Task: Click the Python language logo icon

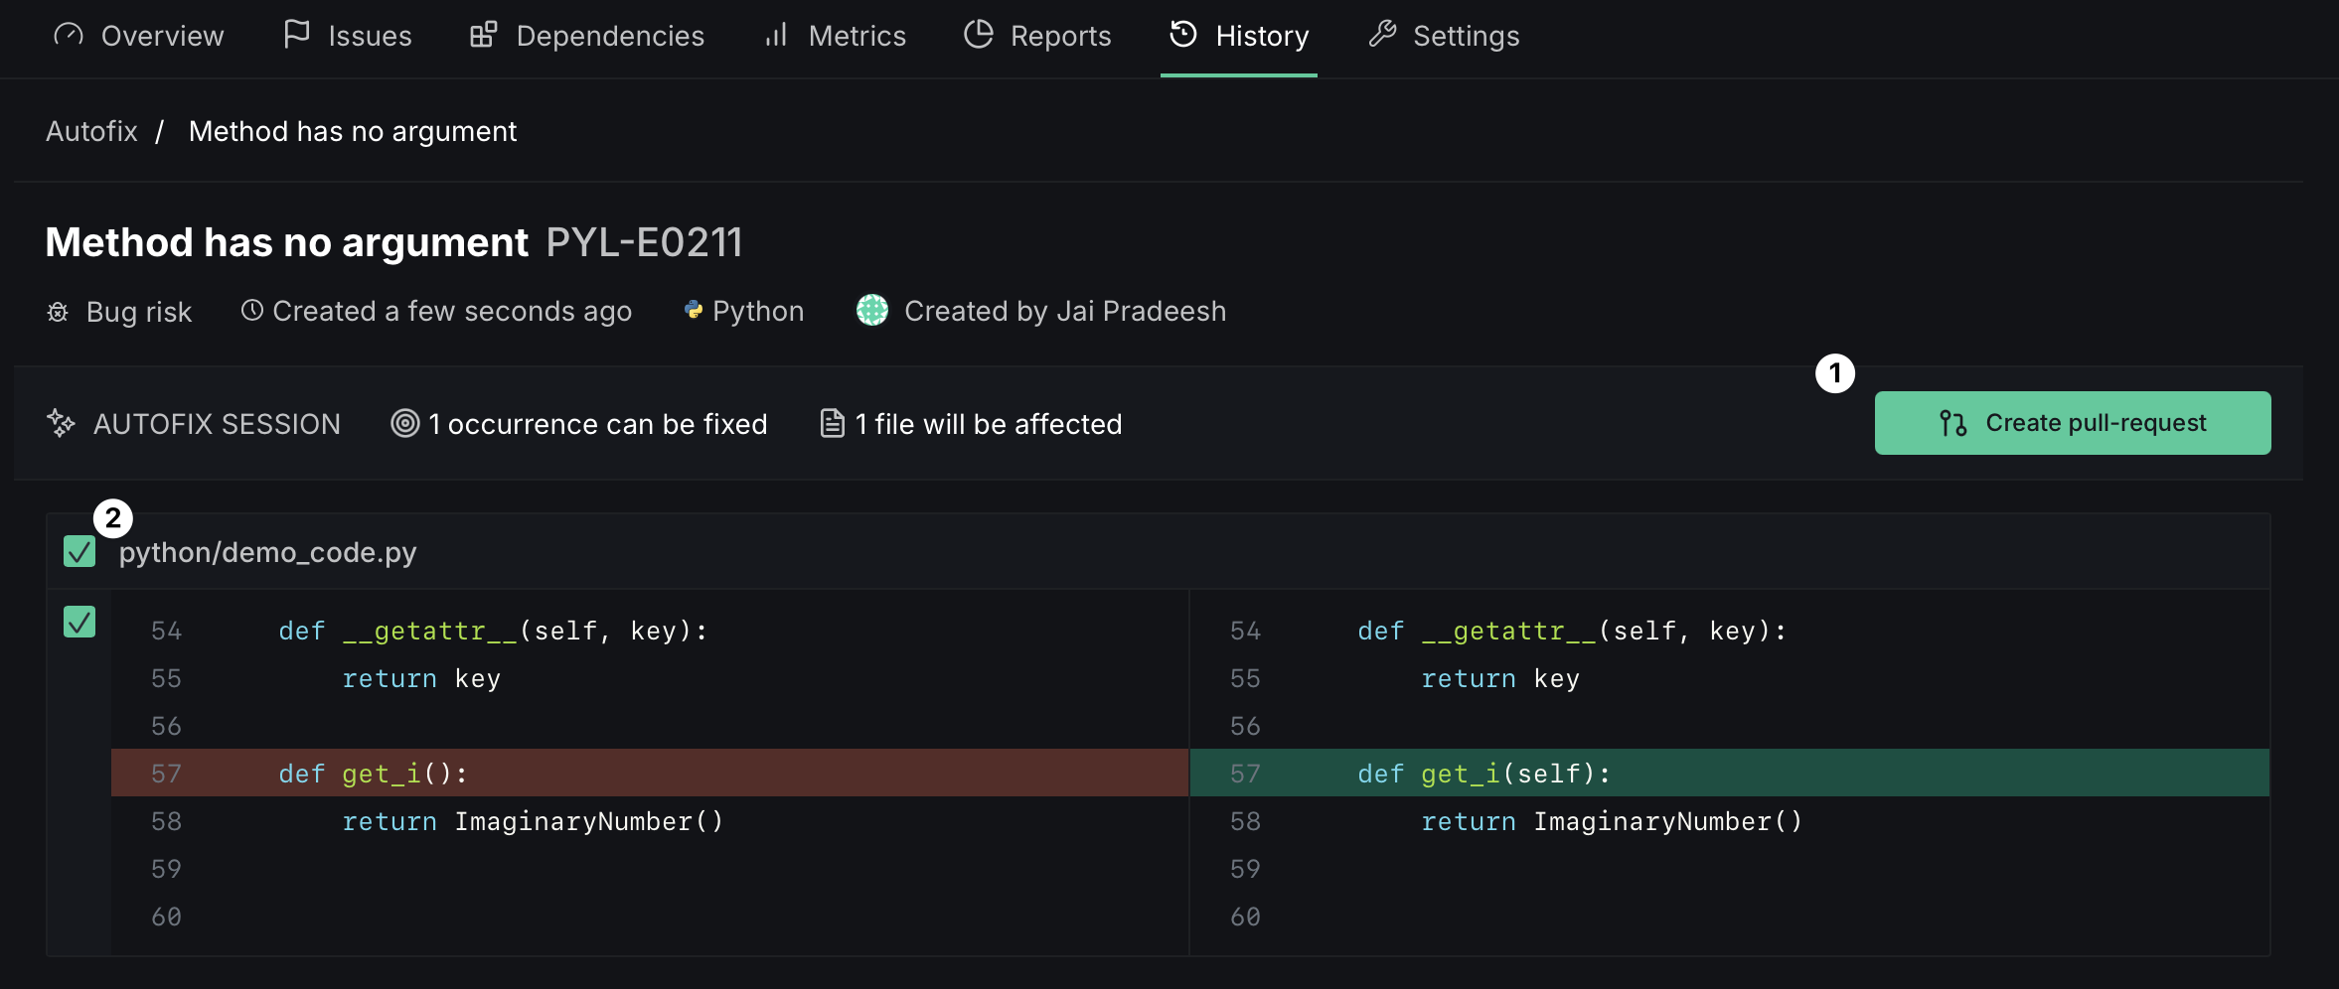Action: click(694, 311)
